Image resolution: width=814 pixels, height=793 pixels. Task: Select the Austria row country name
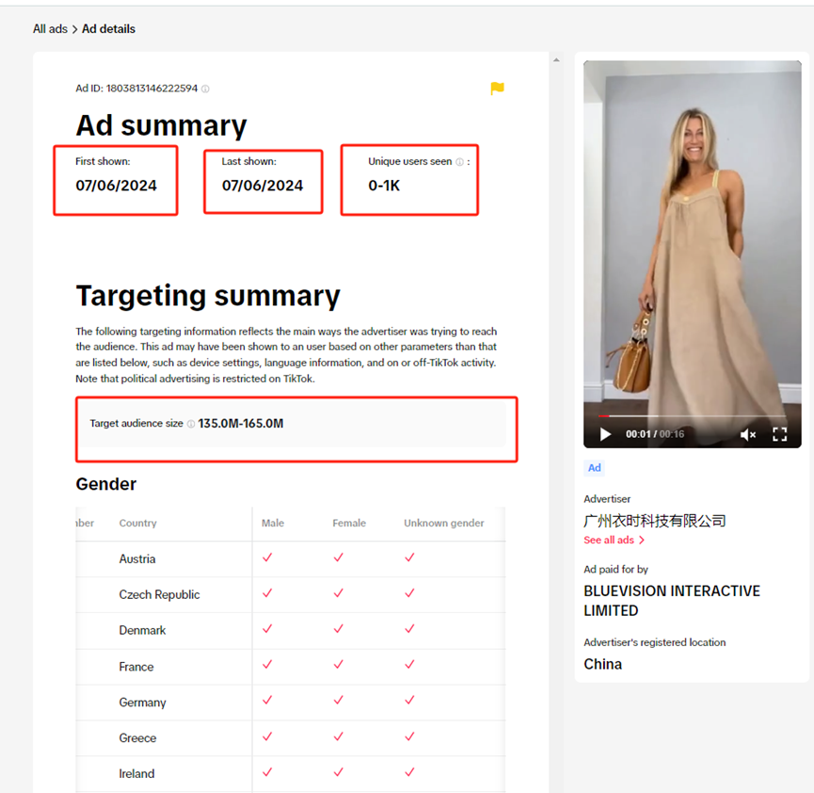click(137, 559)
